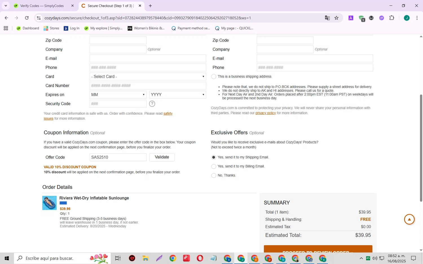Open the Opera browser on the taskbar

click(x=200, y=258)
